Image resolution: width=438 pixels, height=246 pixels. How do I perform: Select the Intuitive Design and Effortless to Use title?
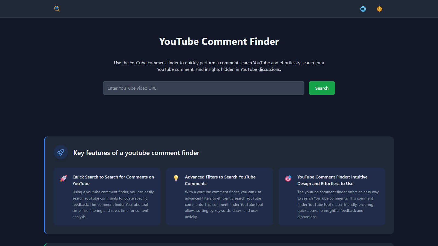tap(332, 180)
